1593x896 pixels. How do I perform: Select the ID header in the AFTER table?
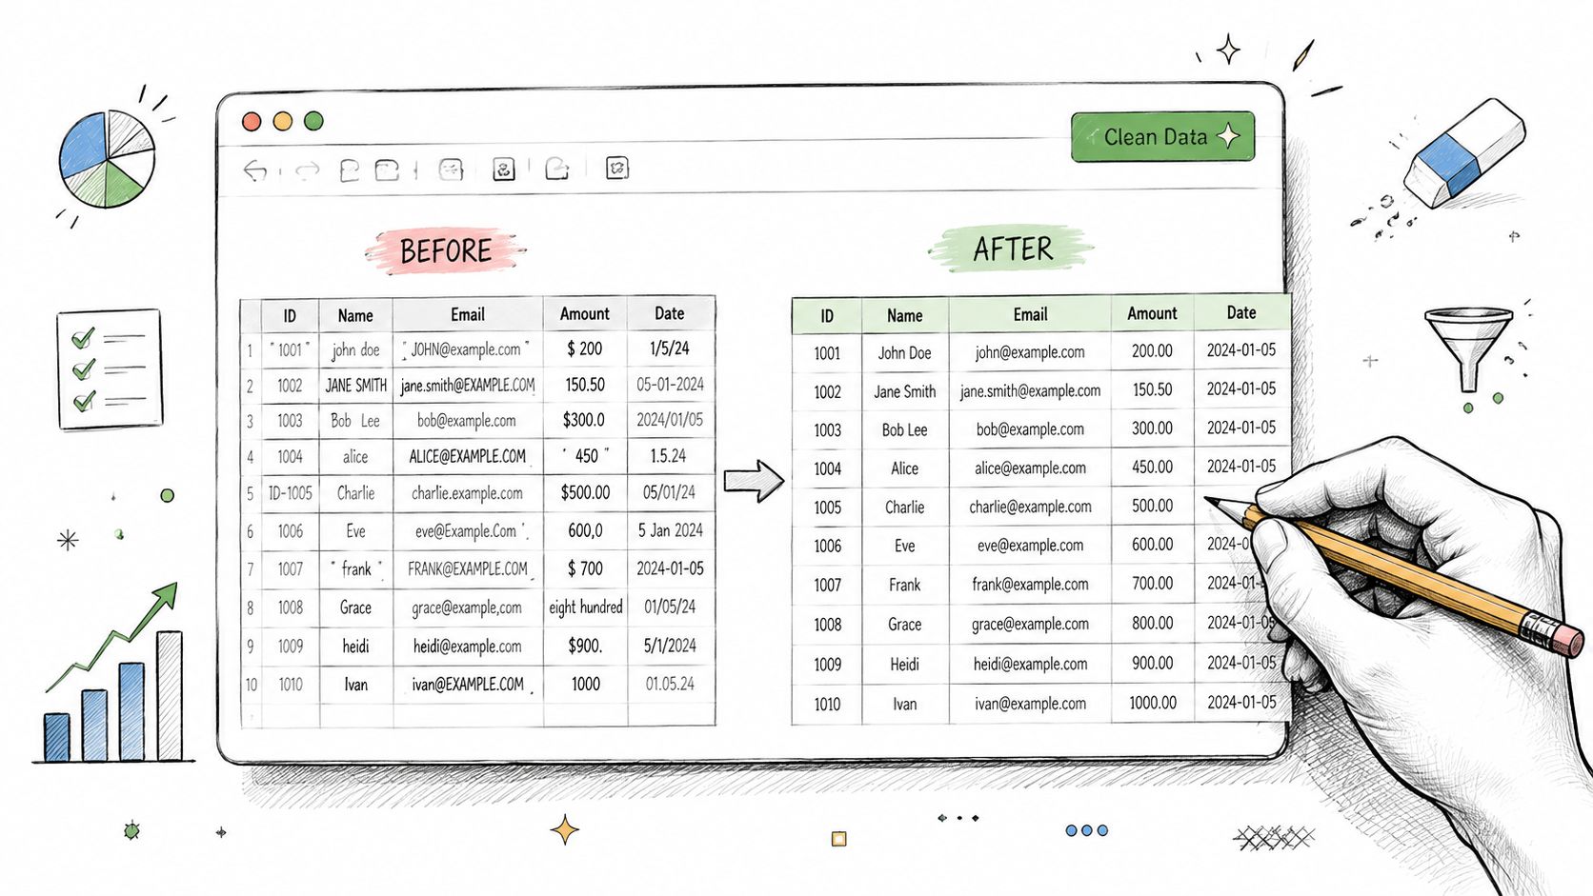(x=827, y=316)
